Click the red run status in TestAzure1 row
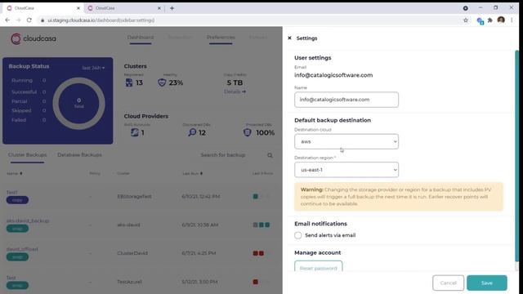523x294 pixels. (x=256, y=282)
